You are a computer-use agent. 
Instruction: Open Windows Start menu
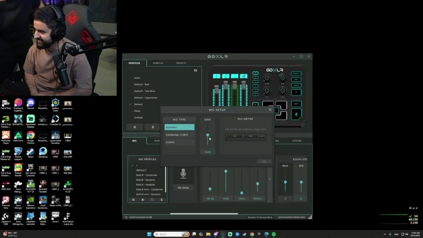point(149,234)
